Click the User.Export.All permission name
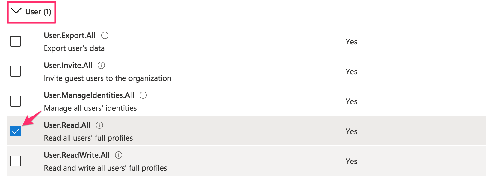The image size is (490, 179). tap(69, 35)
